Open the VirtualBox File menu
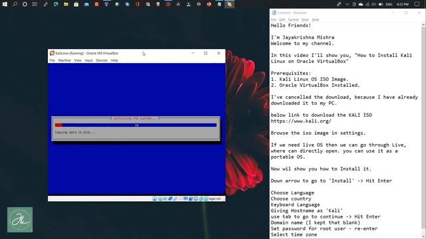Screen dimensions: 426x239 click(x=52, y=60)
